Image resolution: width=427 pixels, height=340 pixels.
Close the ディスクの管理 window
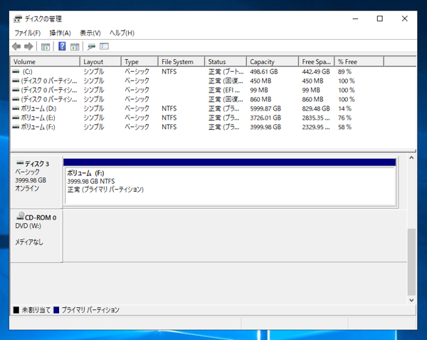405,19
